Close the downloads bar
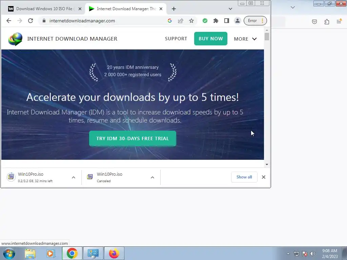Viewport: 347px width, 260px height. click(x=264, y=177)
